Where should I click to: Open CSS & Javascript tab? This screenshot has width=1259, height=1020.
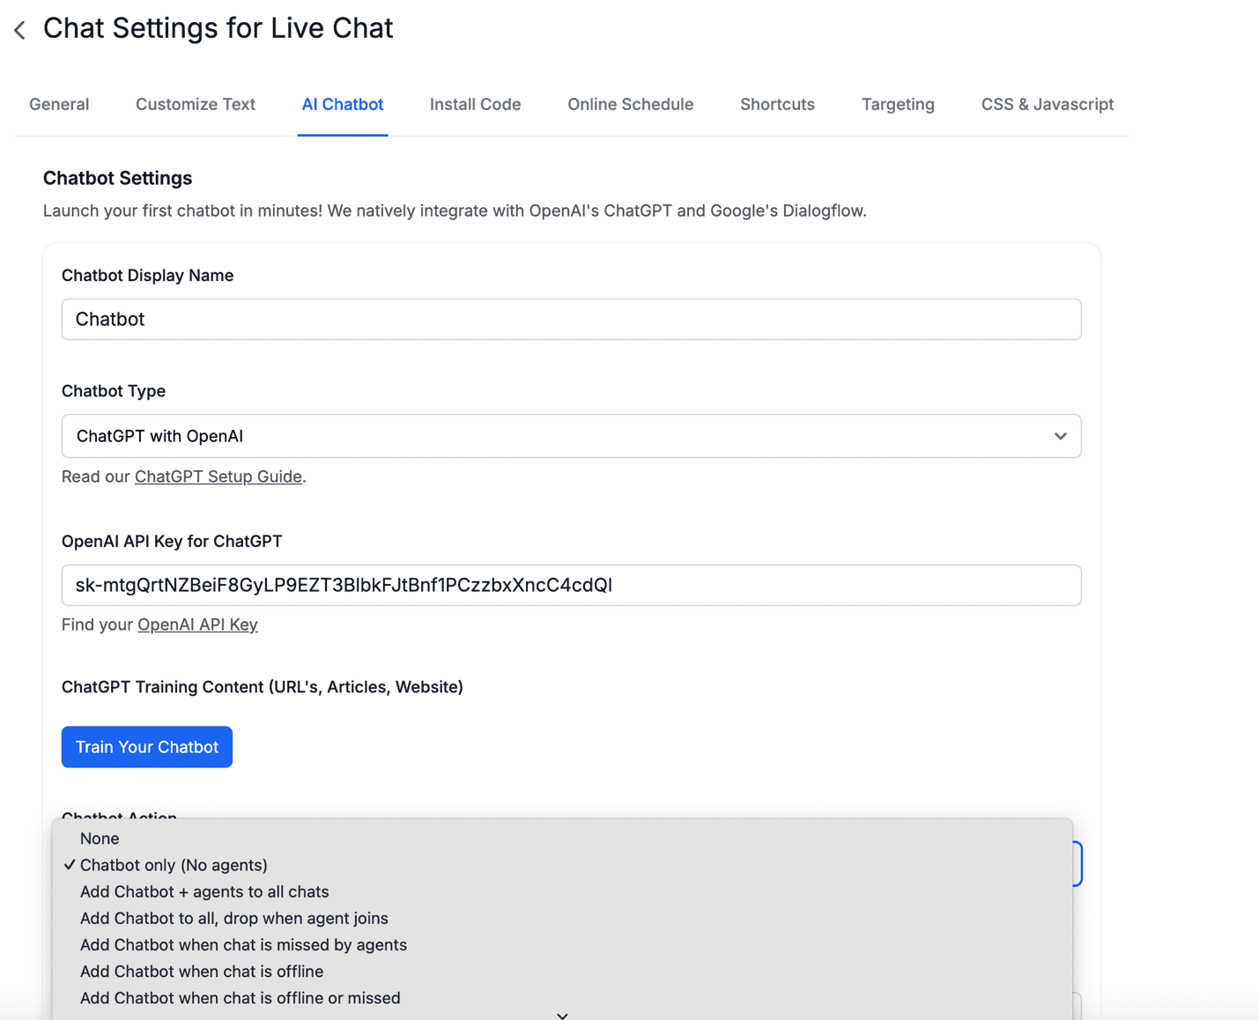point(1047,104)
